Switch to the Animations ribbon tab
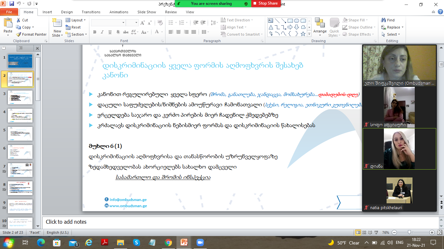 [119, 12]
